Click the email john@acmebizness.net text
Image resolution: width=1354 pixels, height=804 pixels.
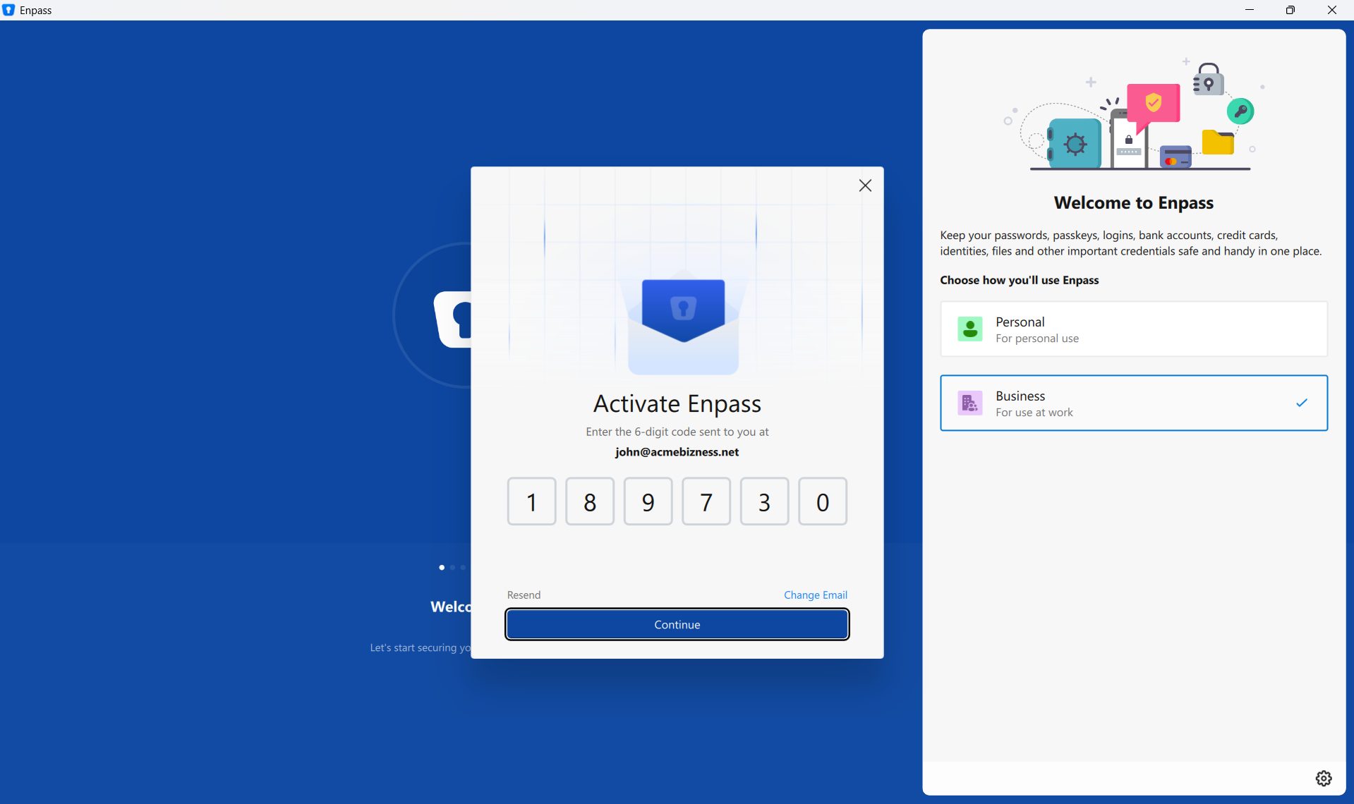click(x=677, y=452)
